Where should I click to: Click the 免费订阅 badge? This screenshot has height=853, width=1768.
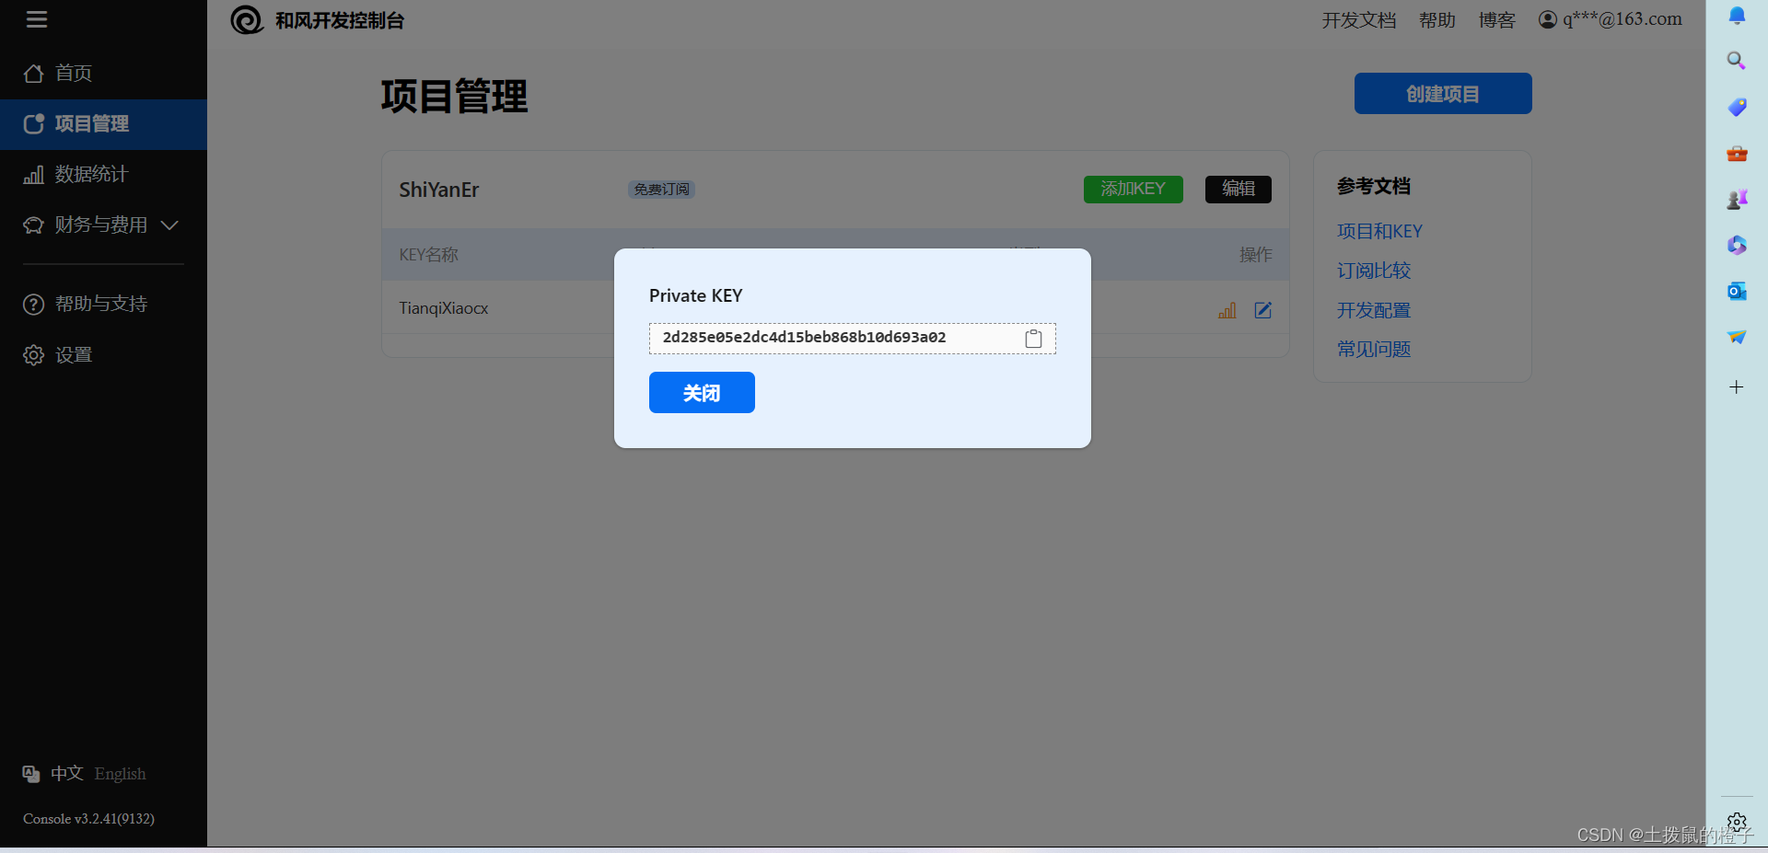661,190
